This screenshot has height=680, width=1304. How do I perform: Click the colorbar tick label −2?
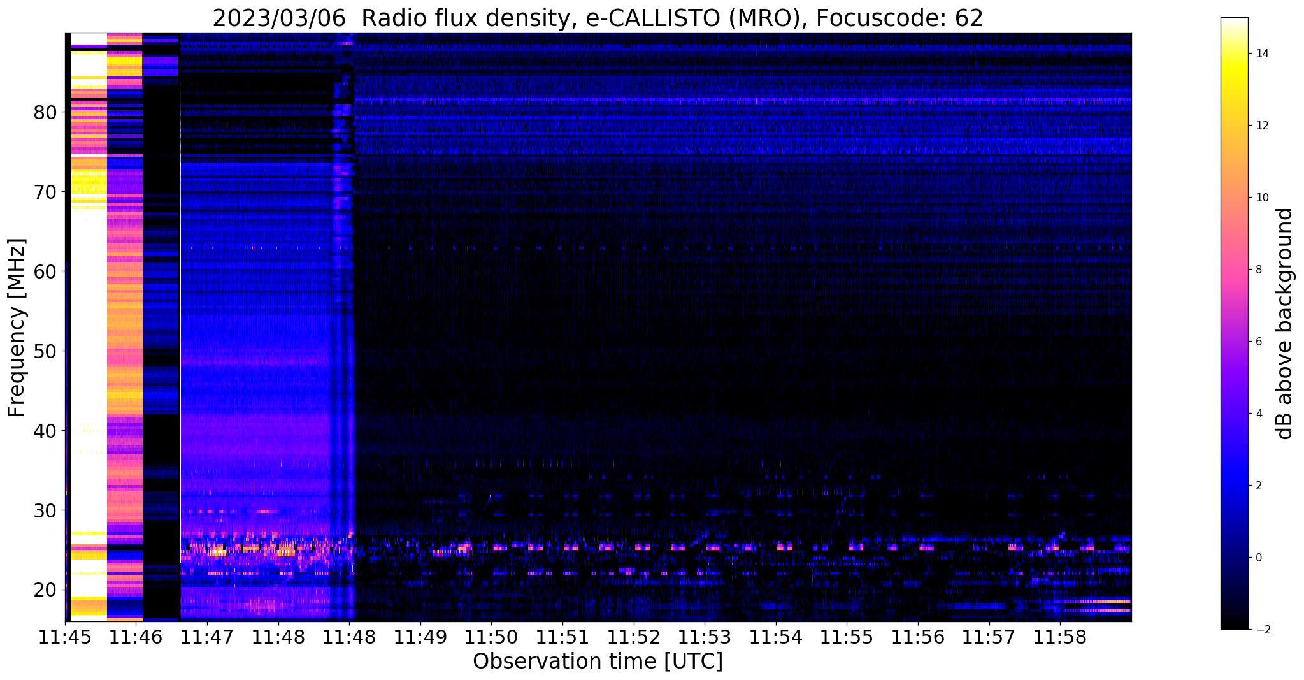(1262, 630)
